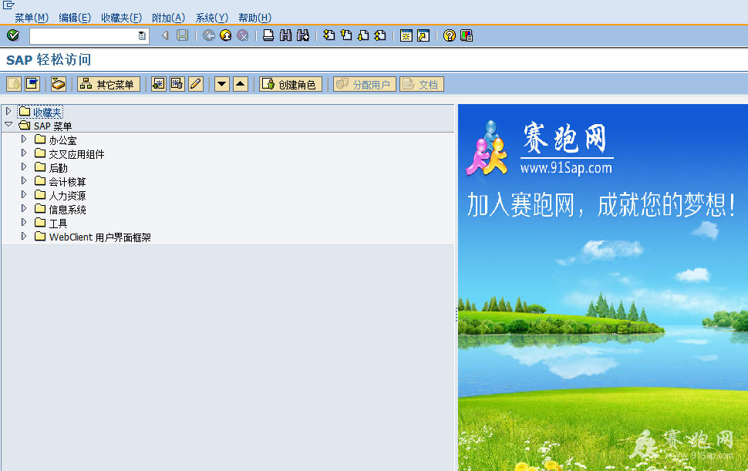The height and width of the screenshot is (471, 748).
Task: Click the Add to Favorites icon
Action: 159,84
